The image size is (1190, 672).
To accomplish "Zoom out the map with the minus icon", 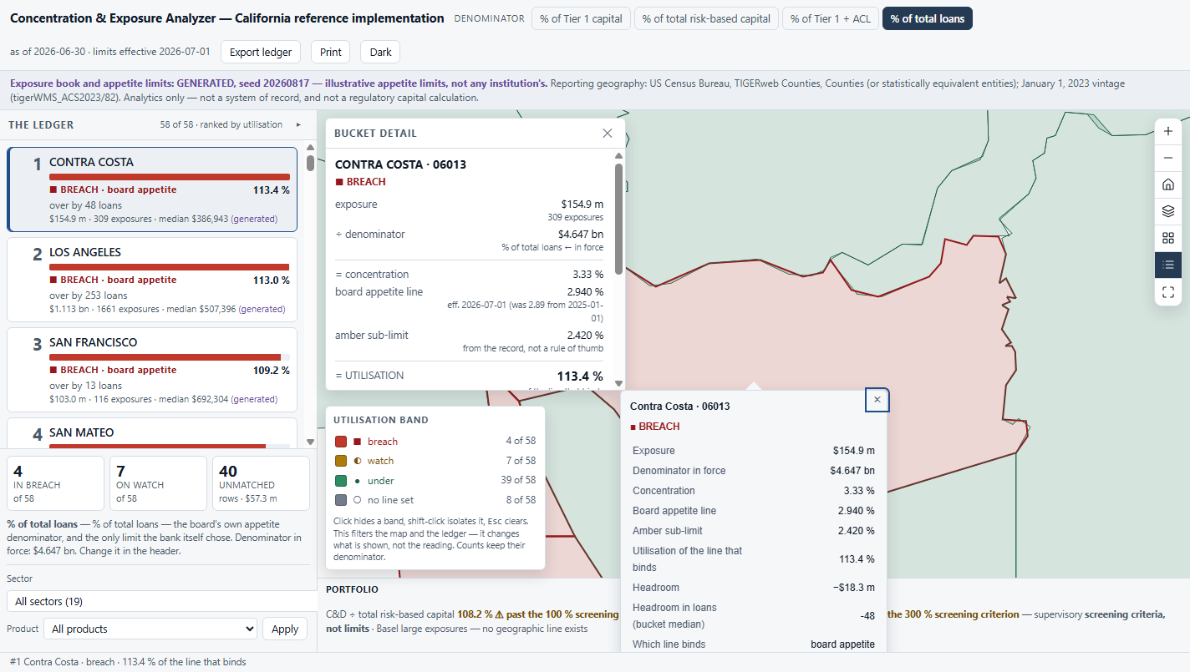I will click(x=1168, y=158).
